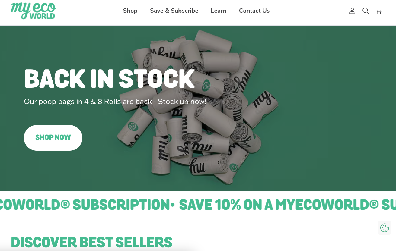Click SAVE 10% marquee text
Screen dimensions: 396x251
210,205
